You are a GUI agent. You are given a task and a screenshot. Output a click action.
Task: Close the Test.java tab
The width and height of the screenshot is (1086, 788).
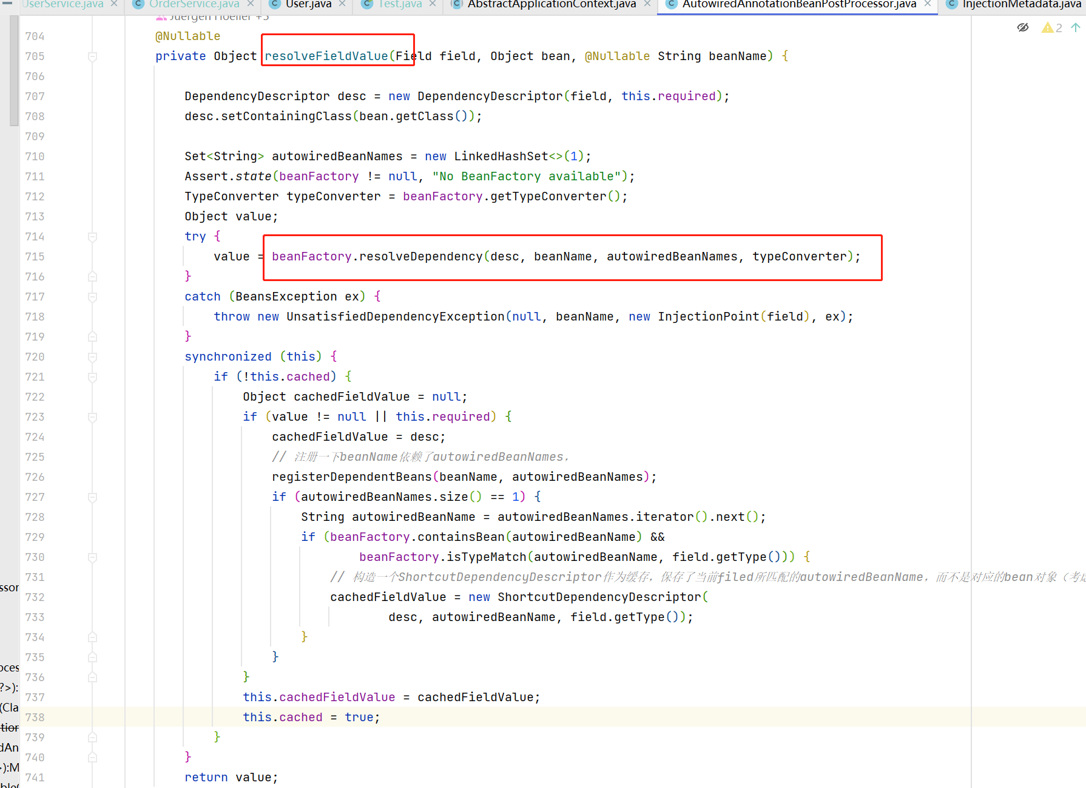coord(433,4)
